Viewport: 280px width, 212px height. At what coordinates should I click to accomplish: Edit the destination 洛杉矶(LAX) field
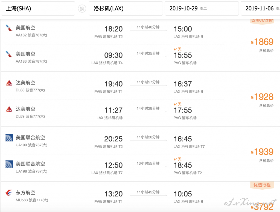pos(126,8)
